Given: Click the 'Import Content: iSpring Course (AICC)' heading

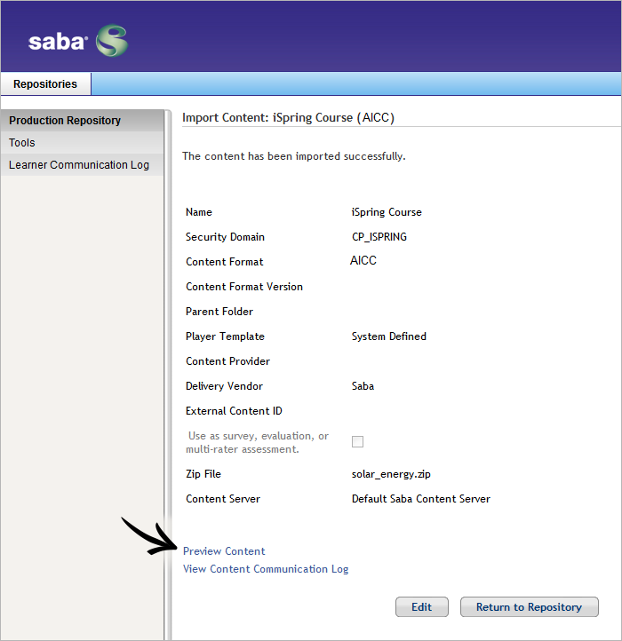Looking at the screenshot, I should tap(288, 118).
